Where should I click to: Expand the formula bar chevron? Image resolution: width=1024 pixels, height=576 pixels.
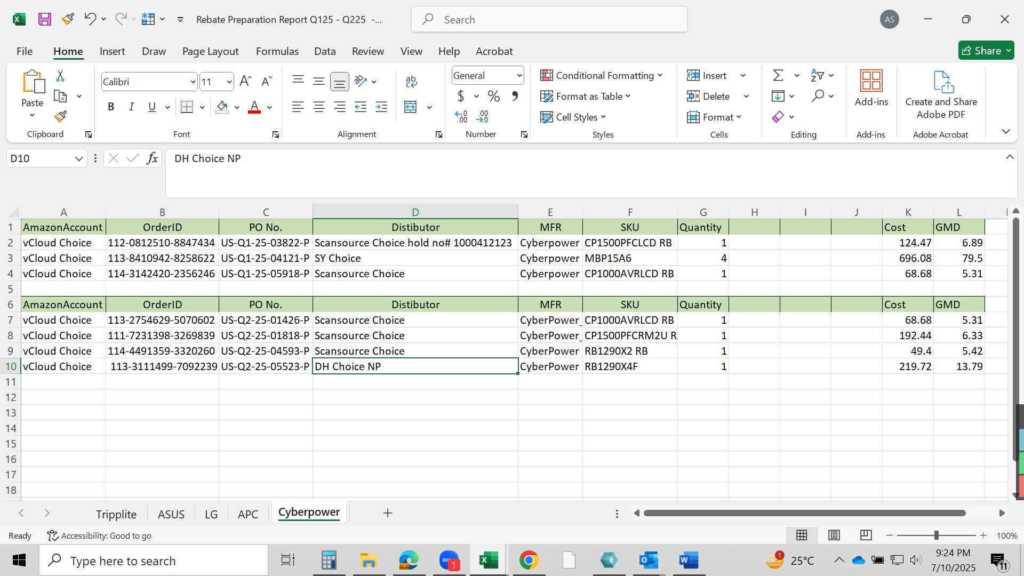[x=1010, y=157]
